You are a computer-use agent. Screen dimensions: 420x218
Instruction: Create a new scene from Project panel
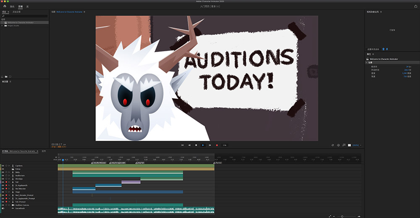3,76
